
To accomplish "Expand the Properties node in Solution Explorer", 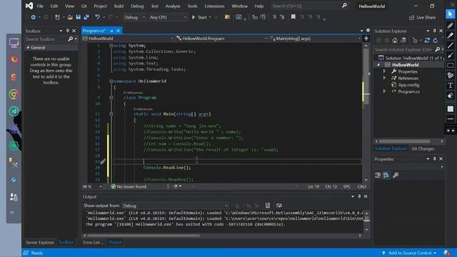I will [384, 71].
